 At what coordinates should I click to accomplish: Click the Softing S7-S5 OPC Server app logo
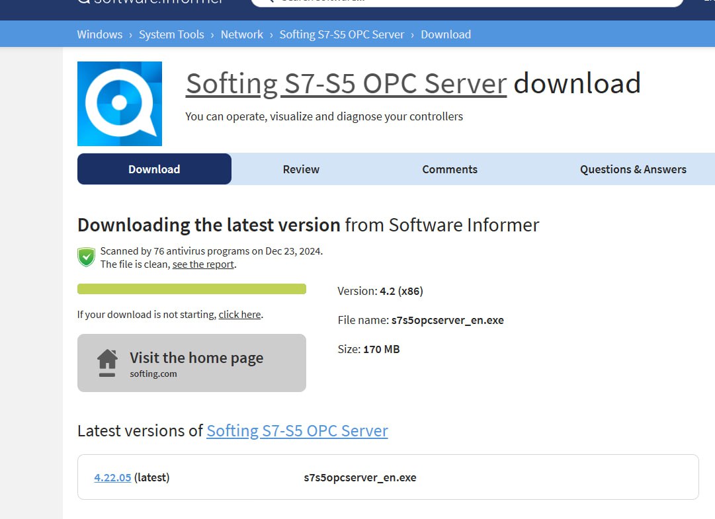[120, 103]
